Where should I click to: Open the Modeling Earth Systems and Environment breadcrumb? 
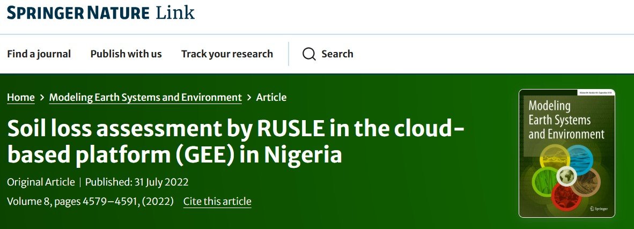pyautogui.click(x=145, y=98)
